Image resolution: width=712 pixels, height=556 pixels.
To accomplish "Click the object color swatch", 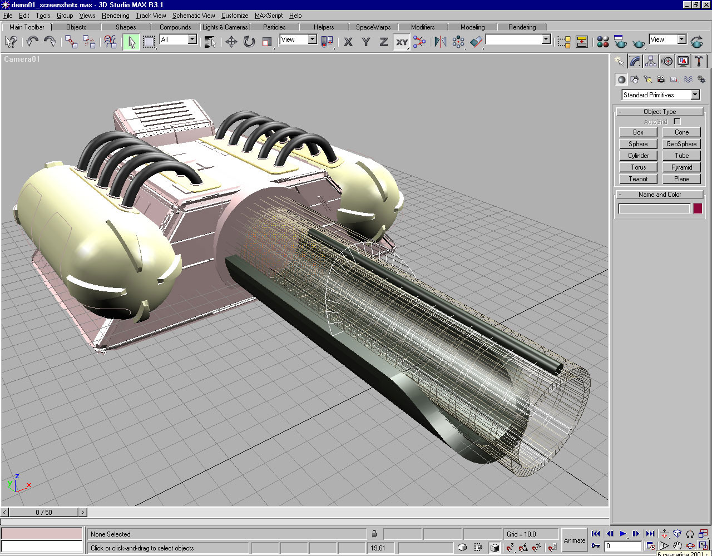I will [x=698, y=209].
